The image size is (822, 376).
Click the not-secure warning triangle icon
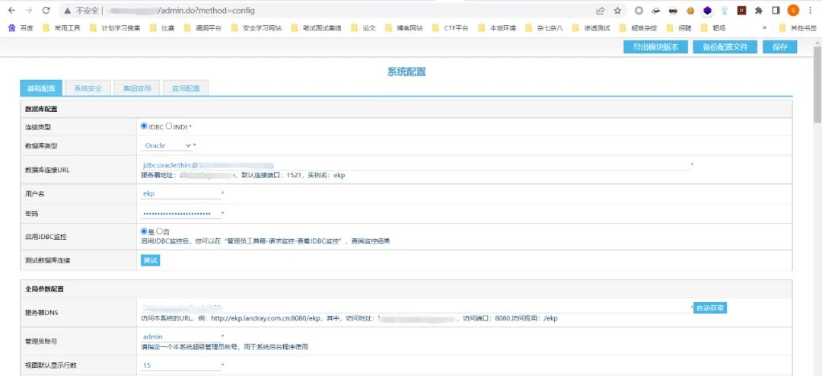[x=66, y=11]
